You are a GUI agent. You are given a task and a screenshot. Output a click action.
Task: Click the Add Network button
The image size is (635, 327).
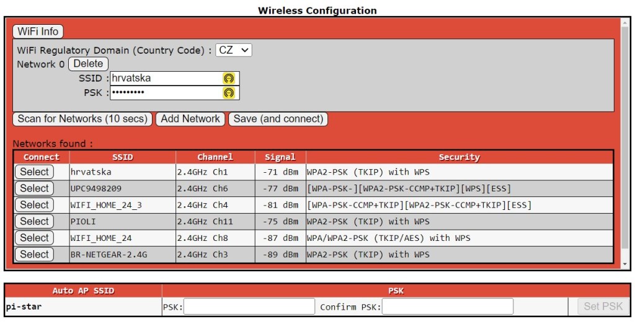[190, 119]
